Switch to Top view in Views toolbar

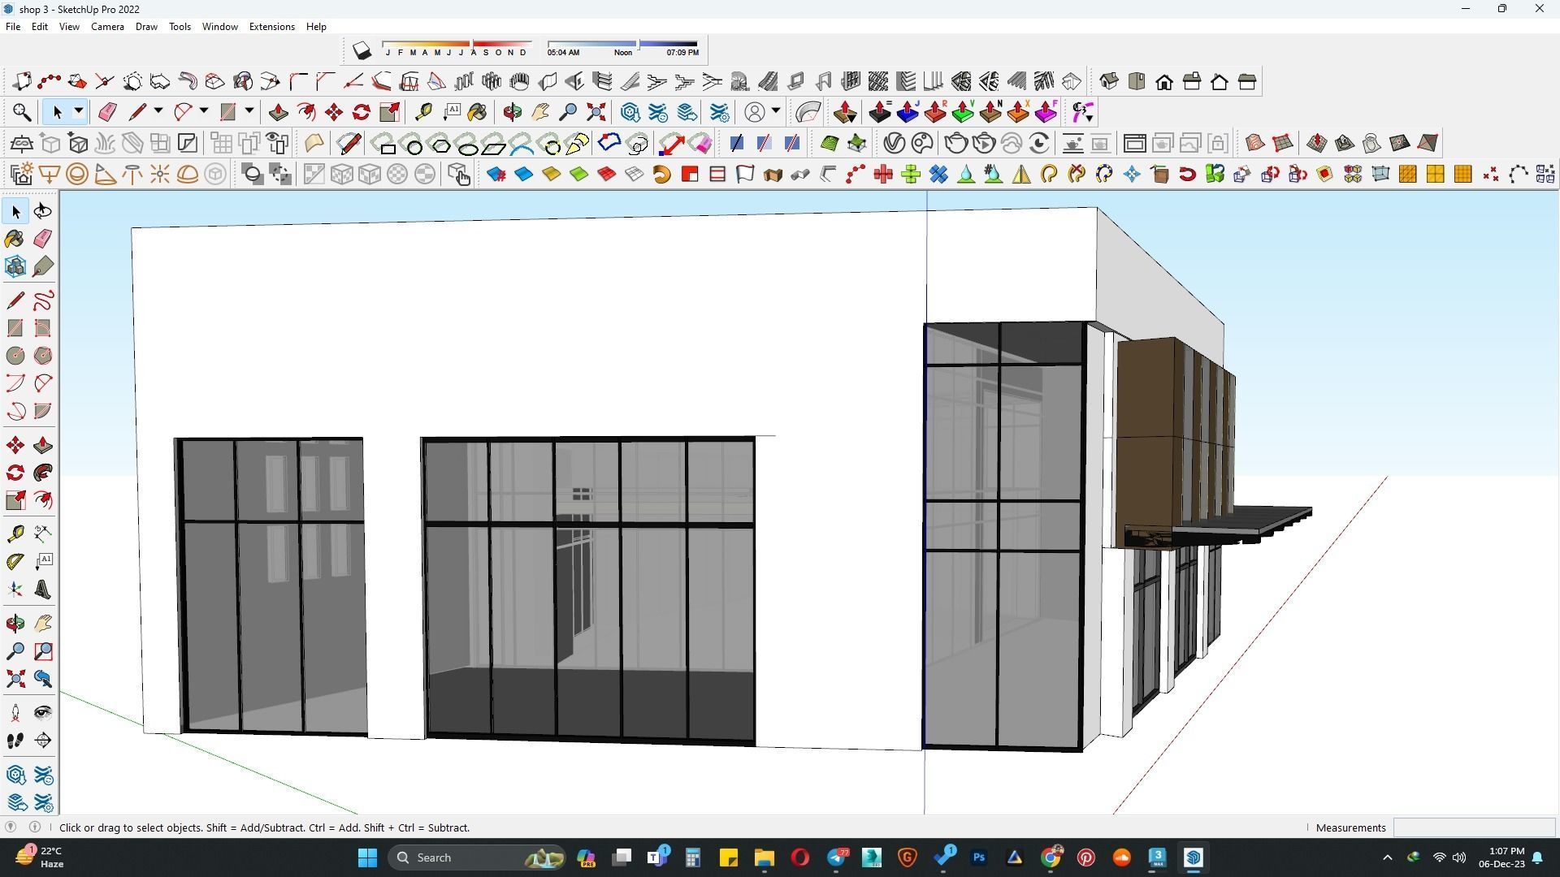tap(1137, 81)
